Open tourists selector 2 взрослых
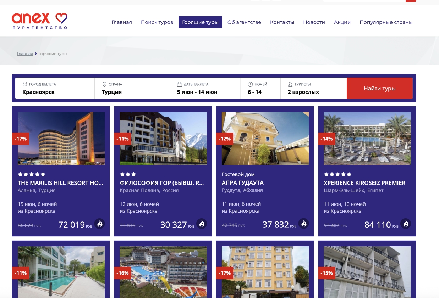The image size is (439, 298). tap(313, 89)
